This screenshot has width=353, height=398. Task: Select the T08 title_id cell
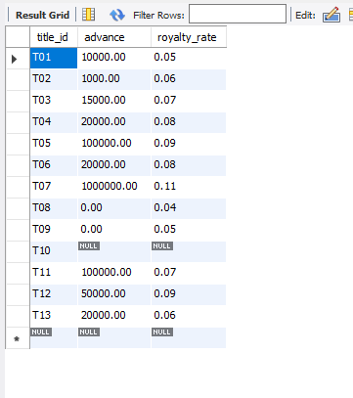click(x=54, y=208)
